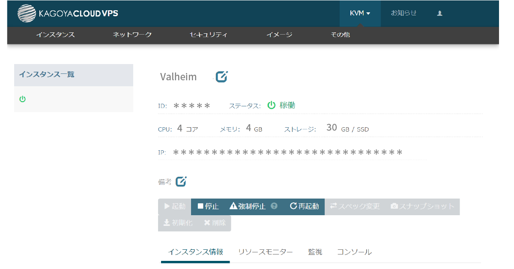Click the Kagoya Cloud VPS logo
Screen dimensions: 514x269
(68, 13)
